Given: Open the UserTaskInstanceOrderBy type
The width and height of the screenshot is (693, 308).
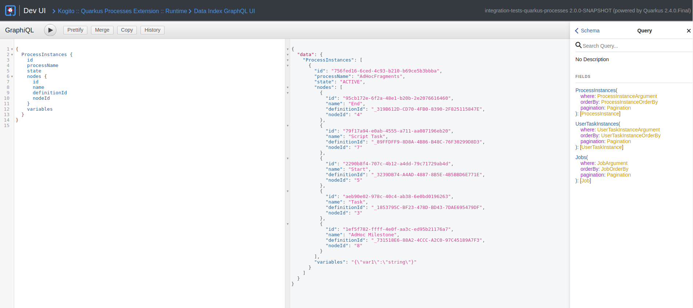Looking at the screenshot, I should coord(631,135).
